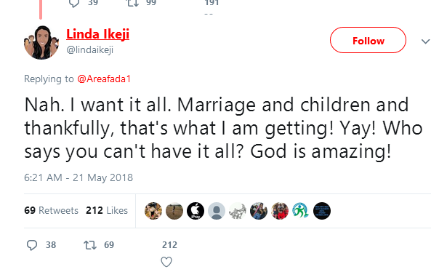Screen dimensions: 439x272
Task: Click the brown field photo liker avatar
Action: point(174,211)
